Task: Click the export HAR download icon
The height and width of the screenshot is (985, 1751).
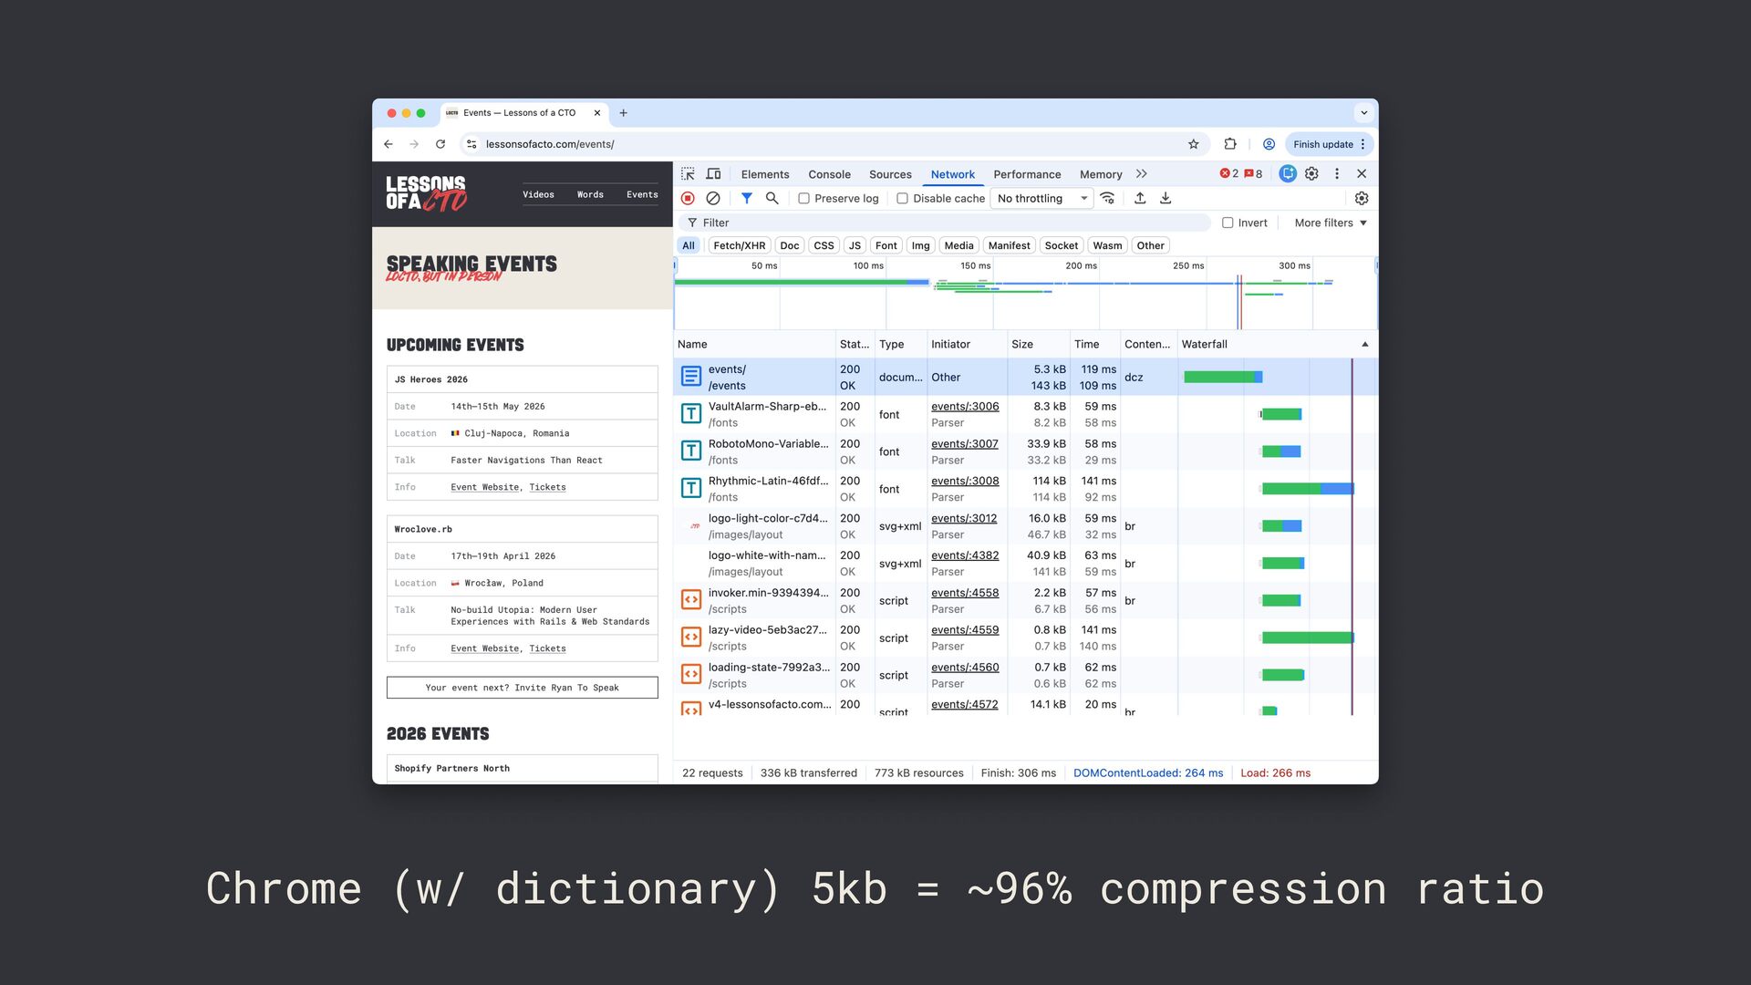Action: pos(1166,198)
